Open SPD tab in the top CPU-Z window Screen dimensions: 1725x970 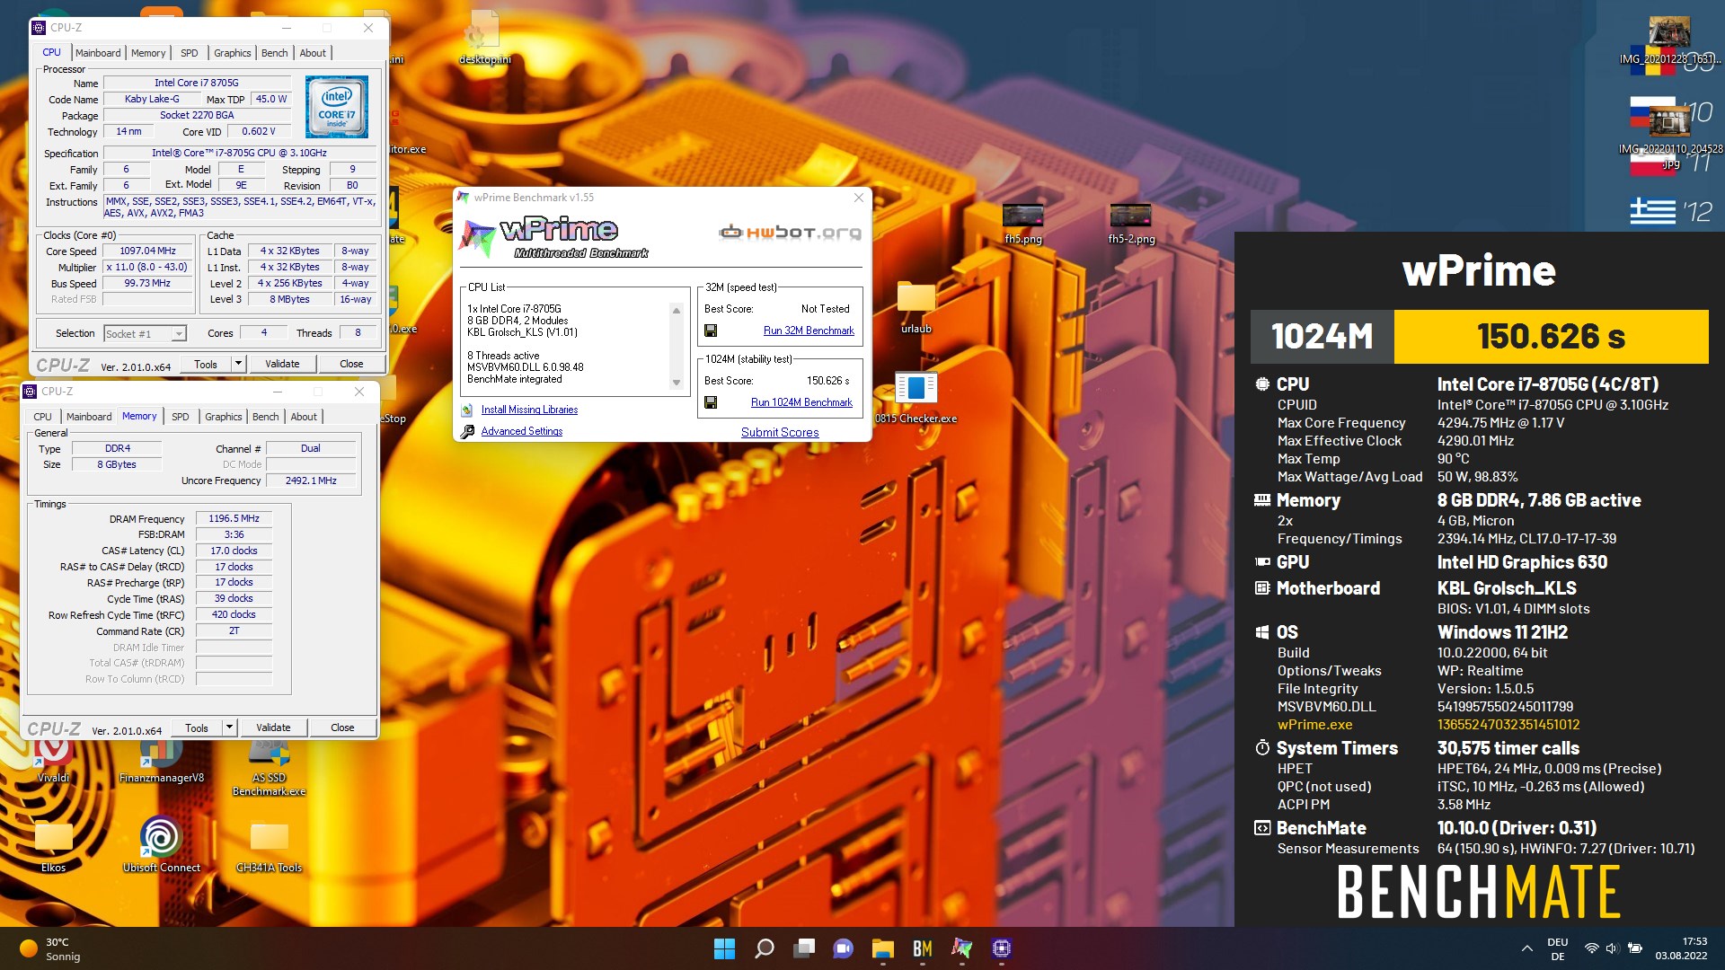click(189, 53)
